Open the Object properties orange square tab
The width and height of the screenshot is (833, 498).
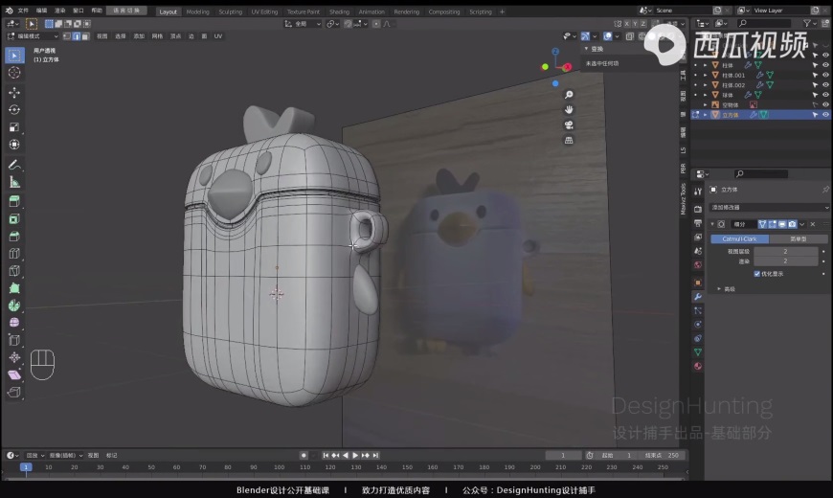point(698,283)
